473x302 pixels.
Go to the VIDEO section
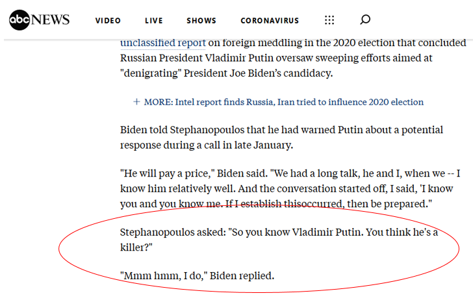click(x=108, y=21)
